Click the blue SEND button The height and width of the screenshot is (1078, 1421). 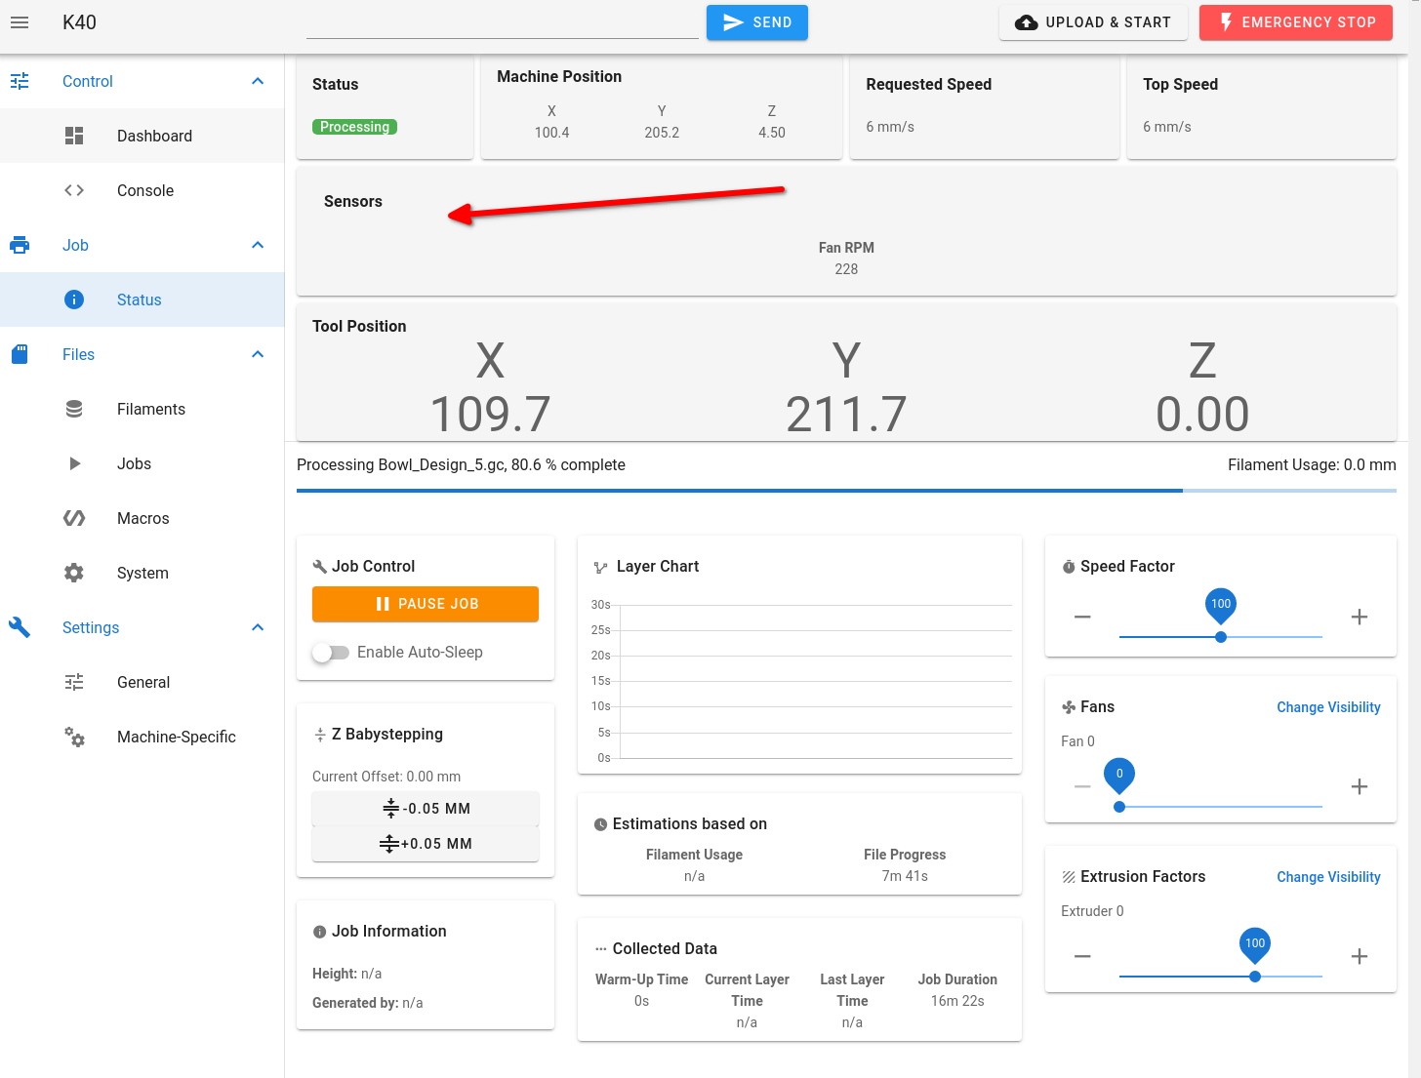point(757,22)
